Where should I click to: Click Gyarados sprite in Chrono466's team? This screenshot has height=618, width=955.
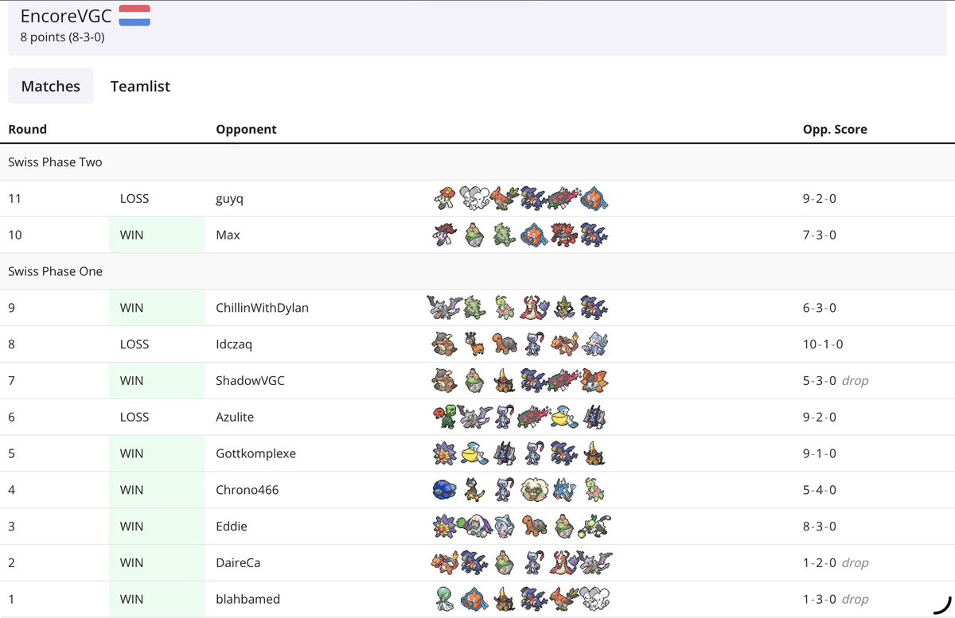[x=563, y=490]
